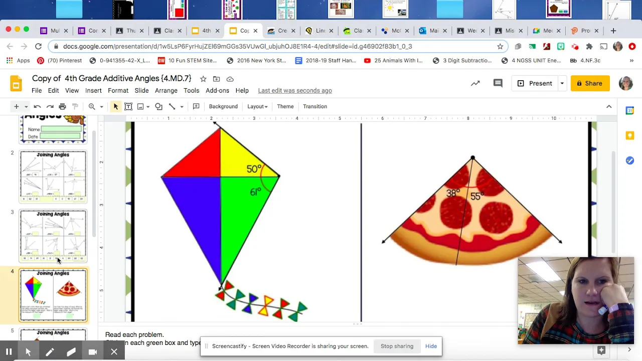Click the redo arrow in the toolbar

click(x=50, y=106)
